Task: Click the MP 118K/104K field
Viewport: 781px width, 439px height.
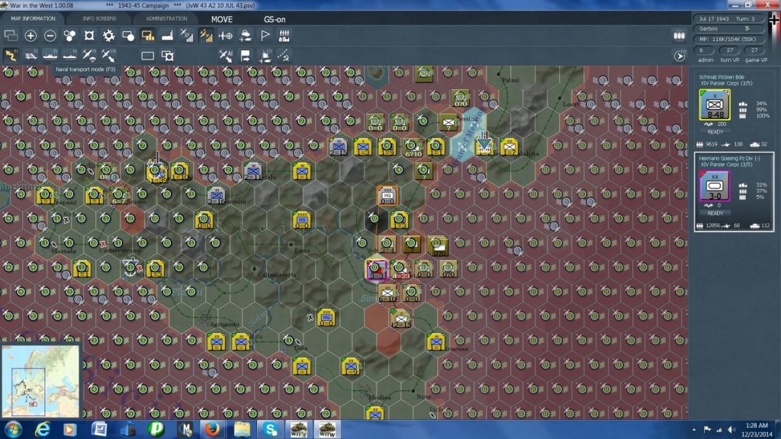Action: (730, 39)
